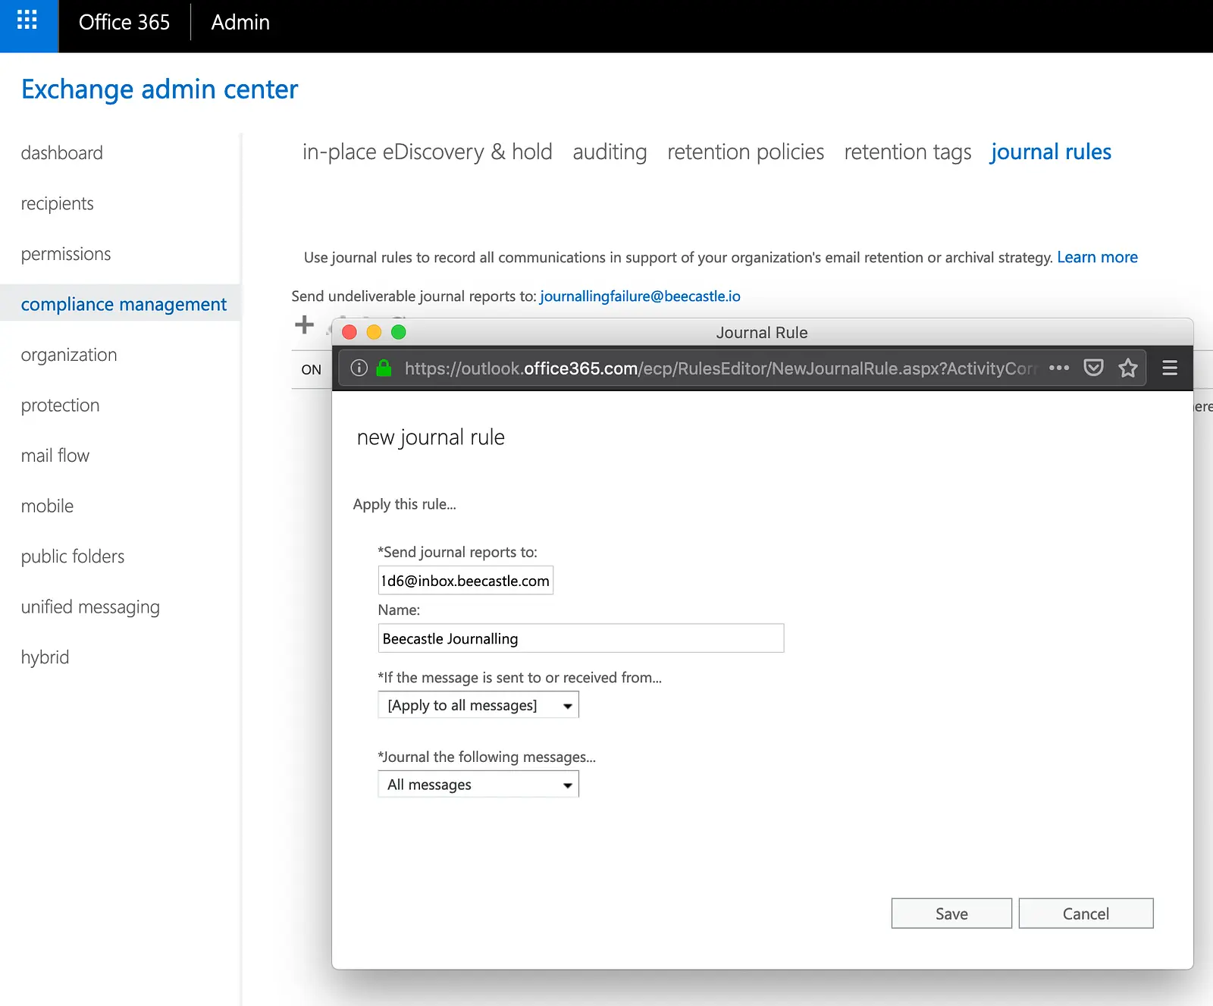The height and width of the screenshot is (1006, 1213).
Task: Click the Admin header link
Action: tap(240, 22)
